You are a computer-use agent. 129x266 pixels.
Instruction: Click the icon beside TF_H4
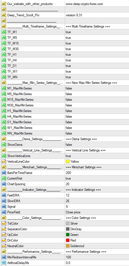[x=4, y=60]
